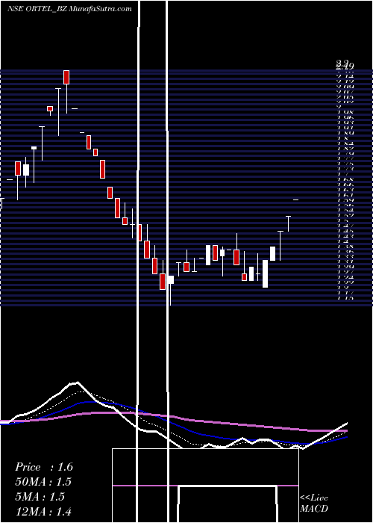Click the tall white candlestick at the bottom of the dip
Image resolution: width=373 pixels, height=523 pixels.
[265, 273]
